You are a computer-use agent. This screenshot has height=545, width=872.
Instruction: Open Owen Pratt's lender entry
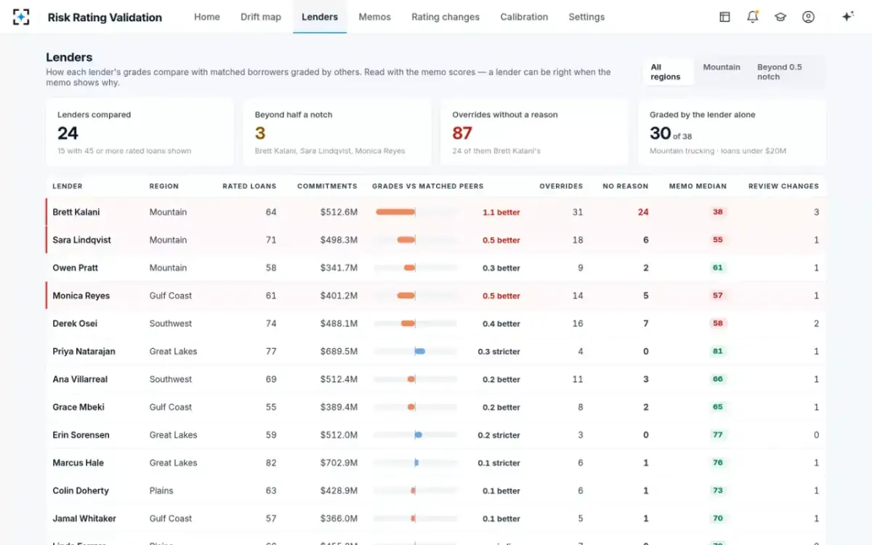point(75,268)
